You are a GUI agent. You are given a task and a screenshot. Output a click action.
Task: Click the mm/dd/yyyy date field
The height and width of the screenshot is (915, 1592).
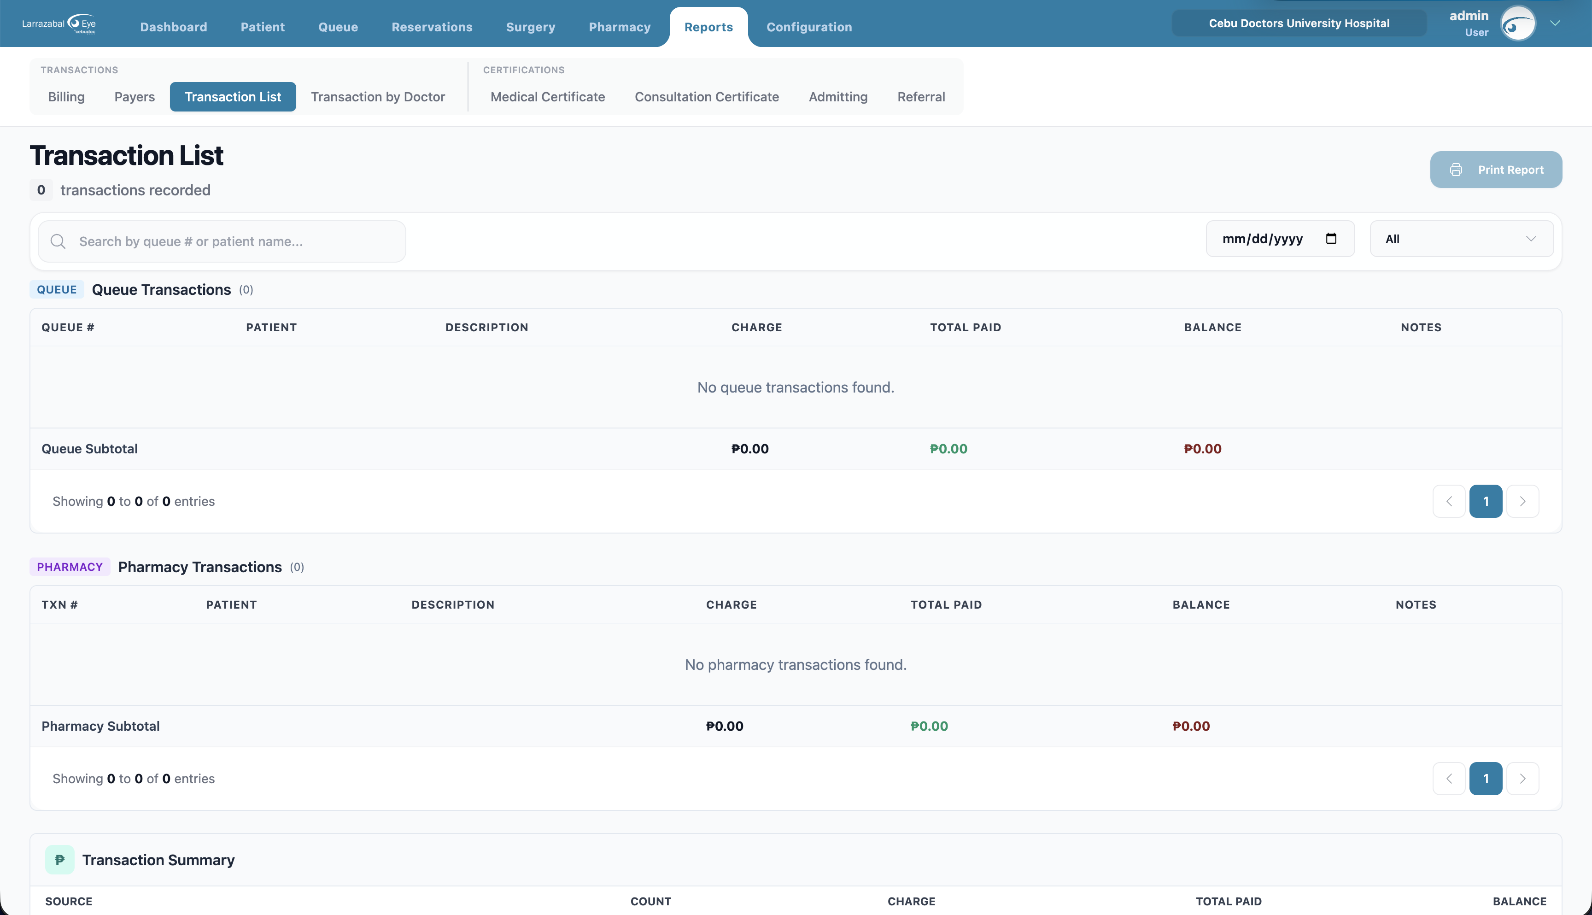(1280, 239)
